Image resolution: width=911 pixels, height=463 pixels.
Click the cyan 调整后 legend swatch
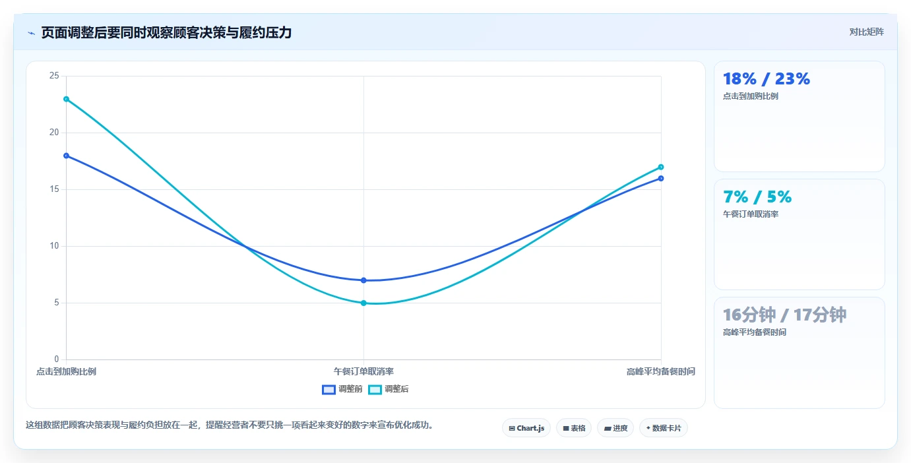(x=375, y=389)
